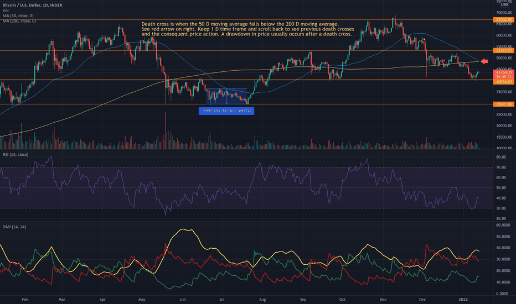Click the USD currency button on price axis

tap(504, 4)
